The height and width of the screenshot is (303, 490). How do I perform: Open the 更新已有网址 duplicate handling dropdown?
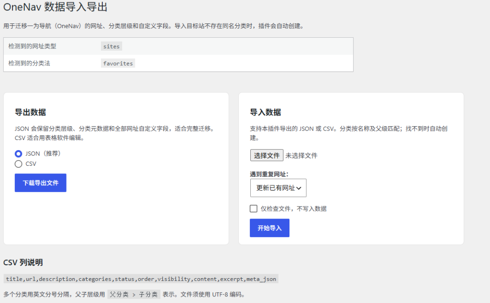pyautogui.click(x=278, y=188)
